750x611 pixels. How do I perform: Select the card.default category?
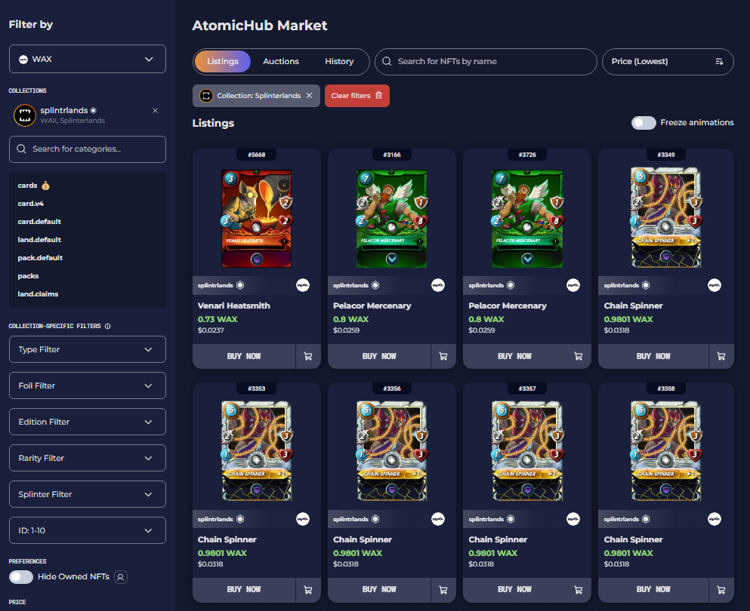pyautogui.click(x=39, y=222)
